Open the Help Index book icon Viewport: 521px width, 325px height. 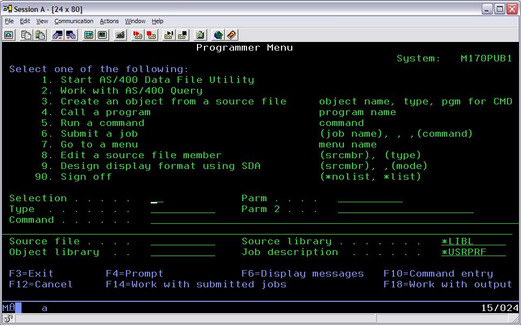pyautogui.click(x=231, y=34)
